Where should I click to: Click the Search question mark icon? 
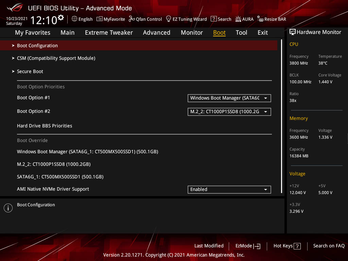point(213,19)
